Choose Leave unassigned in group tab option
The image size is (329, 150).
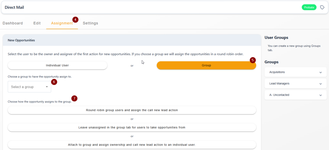click(x=132, y=127)
